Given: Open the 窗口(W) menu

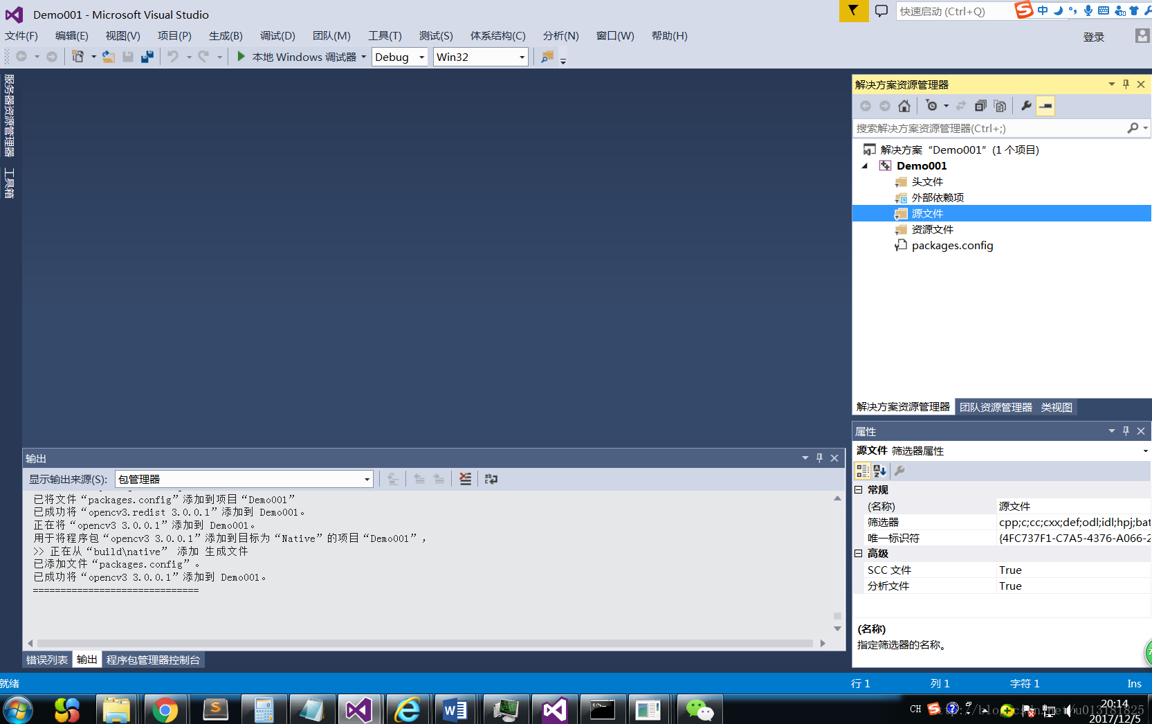Looking at the screenshot, I should 615,35.
